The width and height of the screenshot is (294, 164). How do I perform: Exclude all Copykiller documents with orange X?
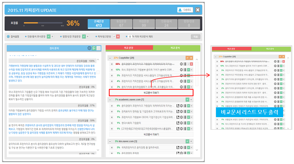[191, 58]
